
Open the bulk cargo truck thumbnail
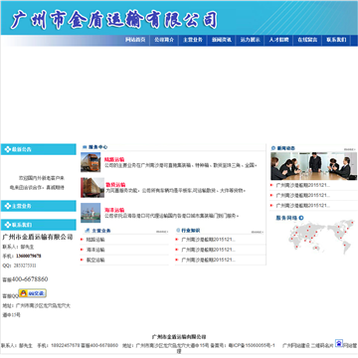[x=92, y=188]
